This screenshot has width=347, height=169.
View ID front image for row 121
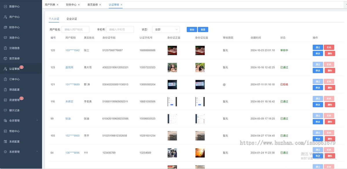172,84
